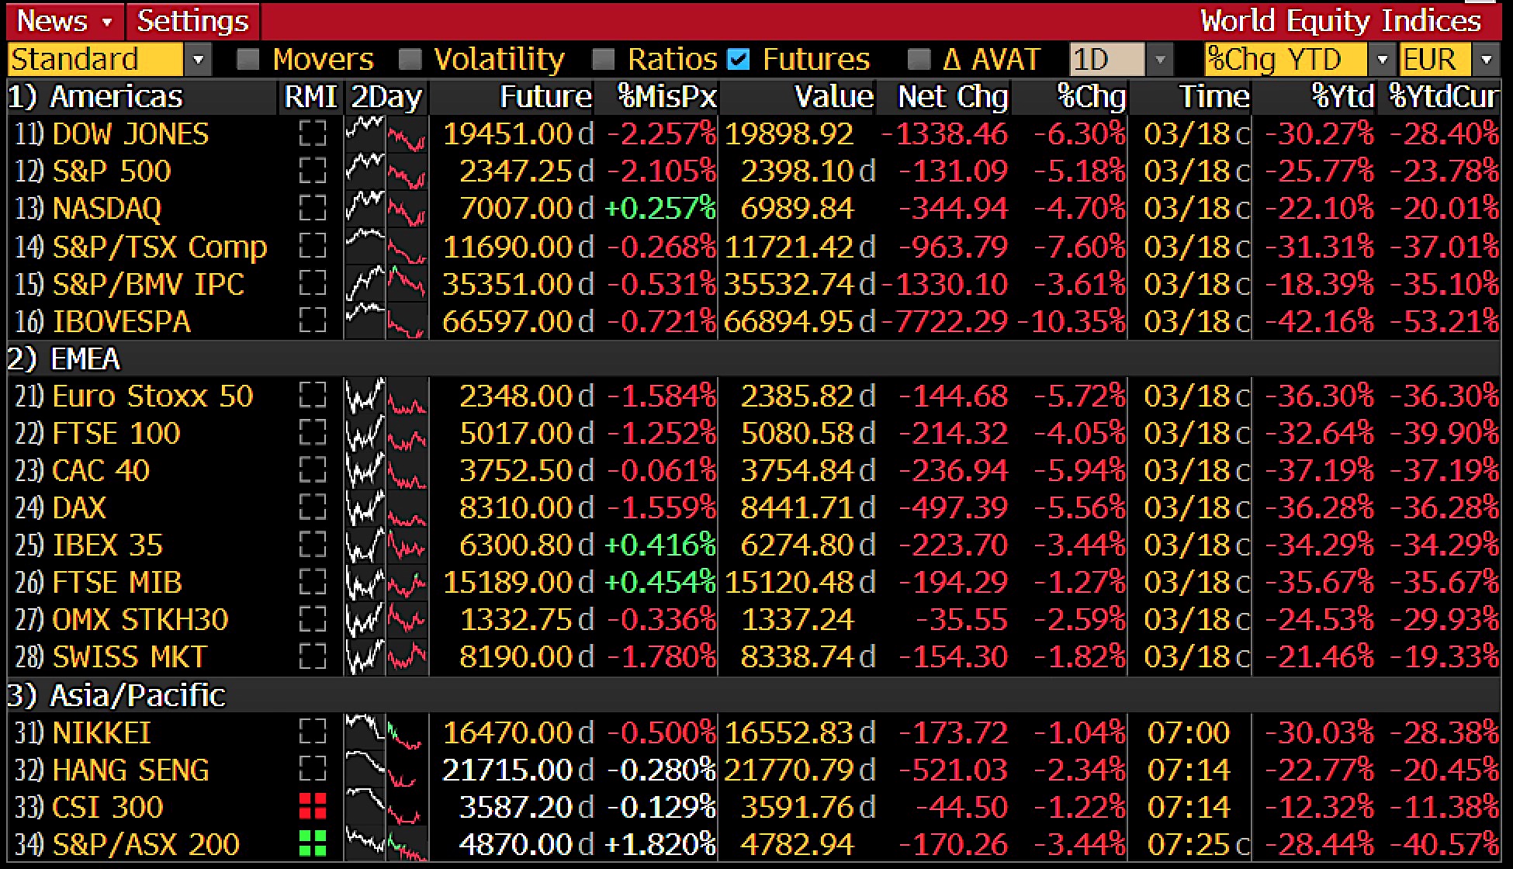Viewport: 1513px width, 869px height.
Task: Click FTSE 100 future value 5017.00
Action: [516, 434]
